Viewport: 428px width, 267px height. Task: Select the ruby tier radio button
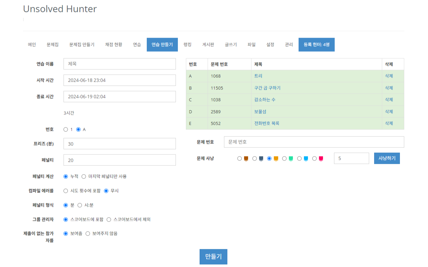(314, 159)
